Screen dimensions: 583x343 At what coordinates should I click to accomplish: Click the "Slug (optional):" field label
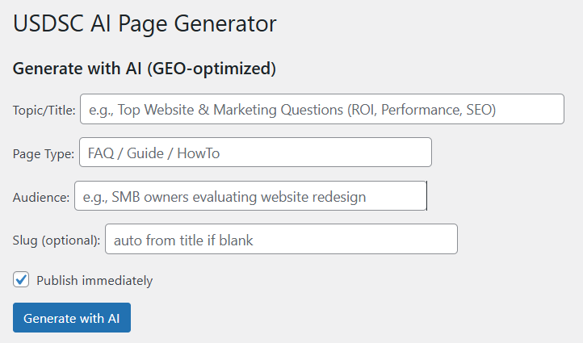pyautogui.click(x=57, y=240)
